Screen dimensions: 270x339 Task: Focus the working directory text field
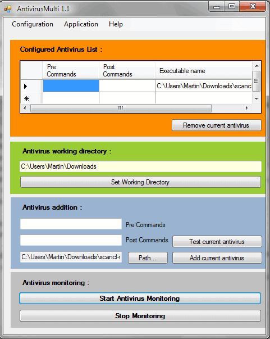coord(140,166)
